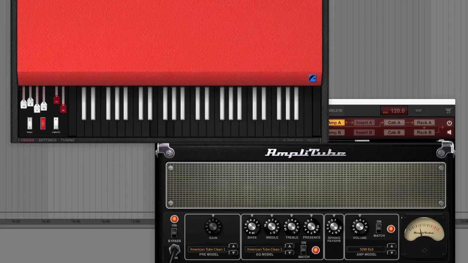Viewport: 468px width, 263px height.
Task: Click the blue arrow icon on organ
Action: pyautogui.click(x=312, y=78)
